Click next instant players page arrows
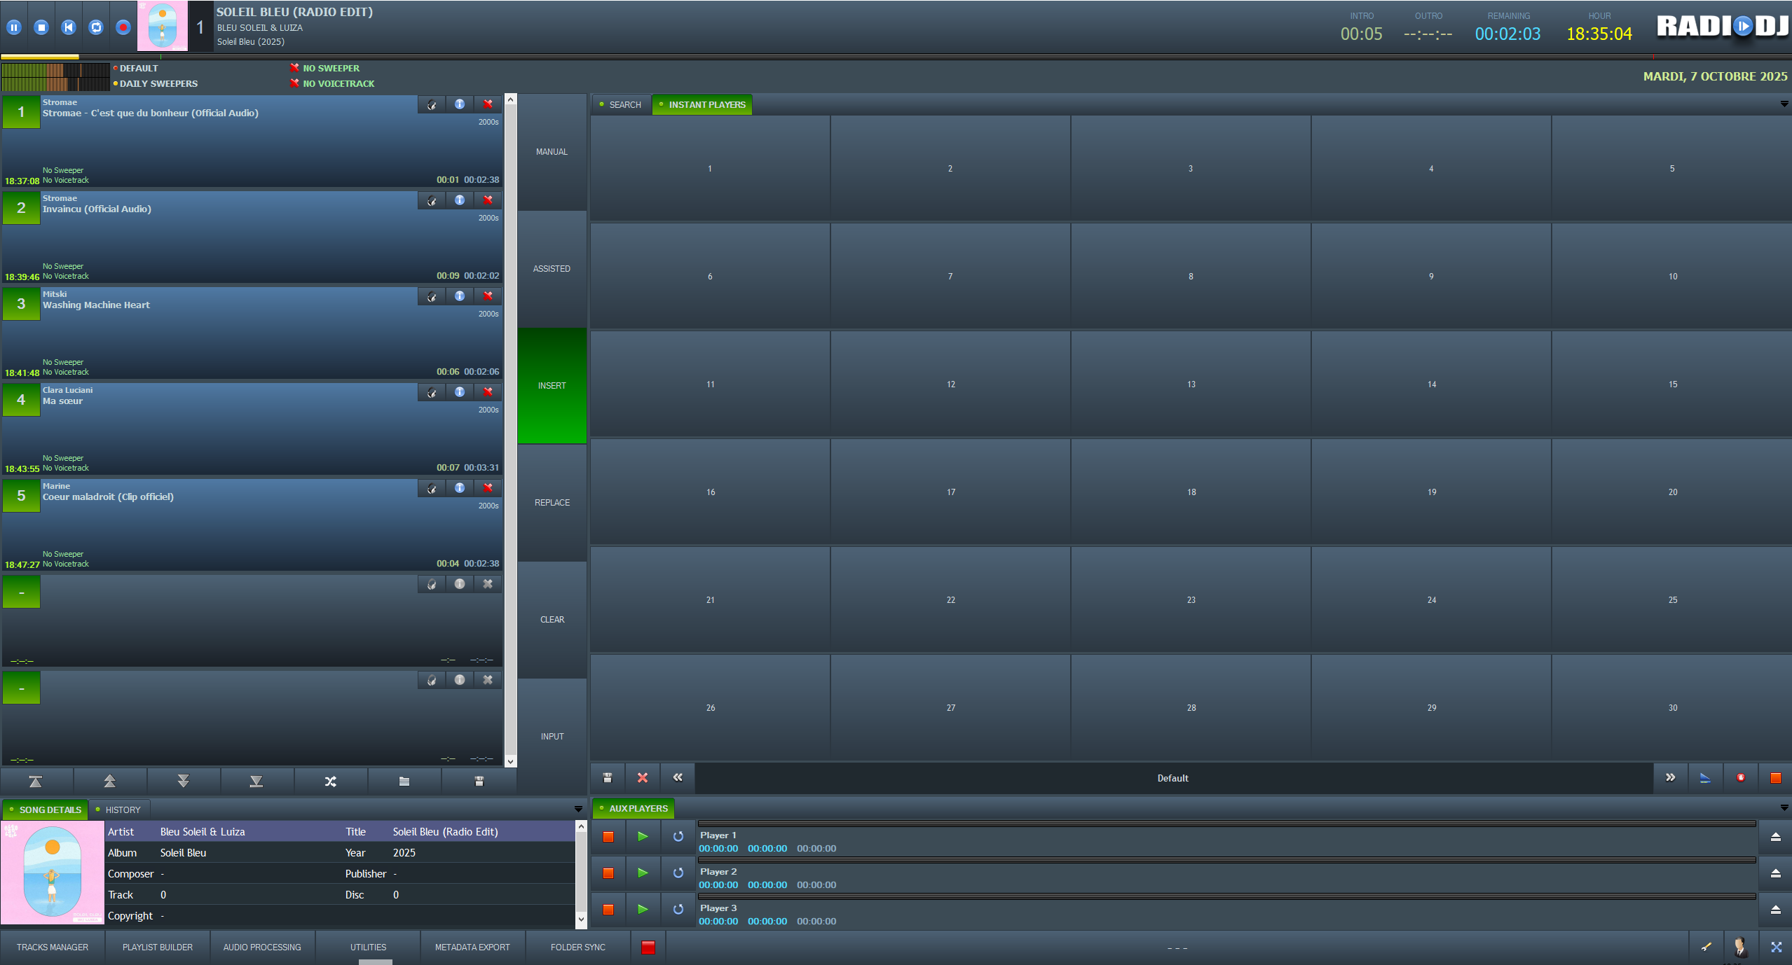1792x965 pixels. tap(1671, 777)
